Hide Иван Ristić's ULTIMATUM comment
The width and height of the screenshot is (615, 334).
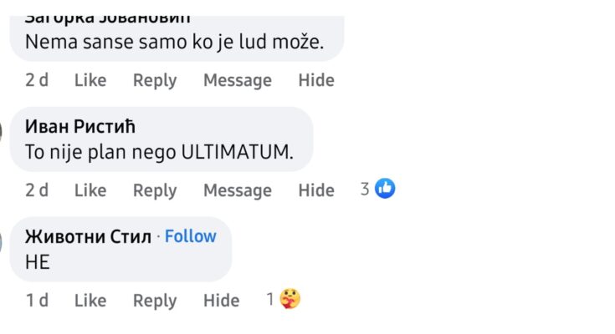(x=316, y=190)
